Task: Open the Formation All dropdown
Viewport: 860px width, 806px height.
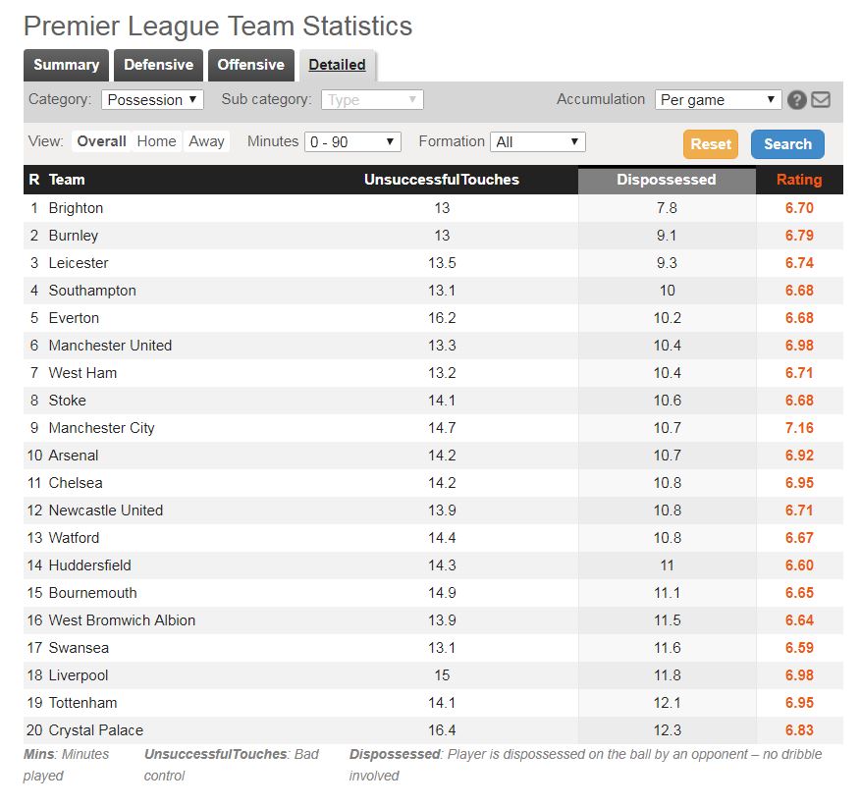Action: [538, 142]
